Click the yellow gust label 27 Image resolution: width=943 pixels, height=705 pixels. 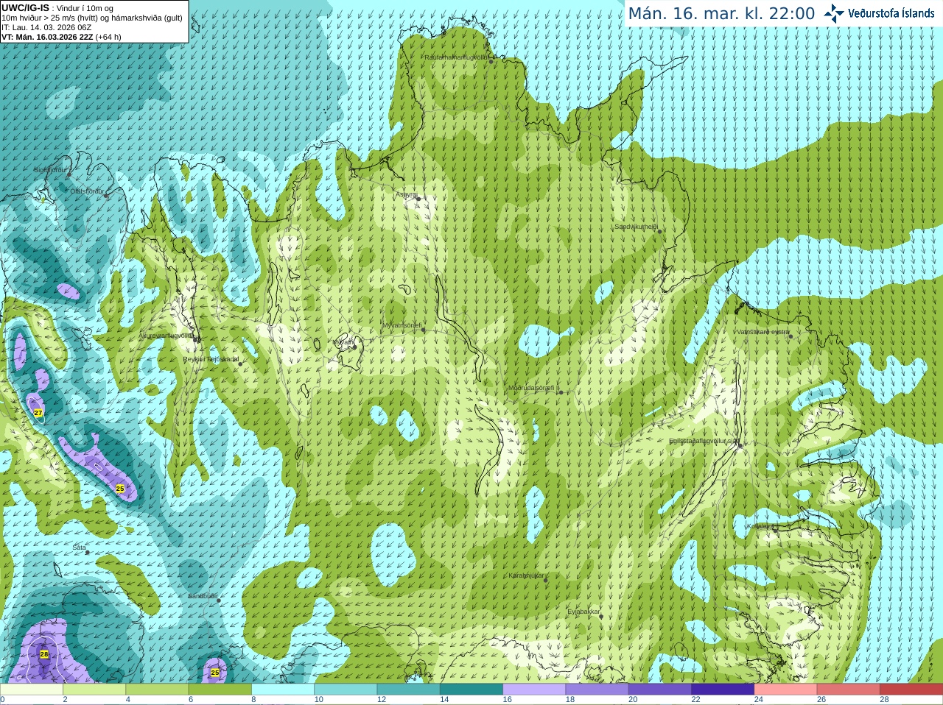click(x=38, y=414)
